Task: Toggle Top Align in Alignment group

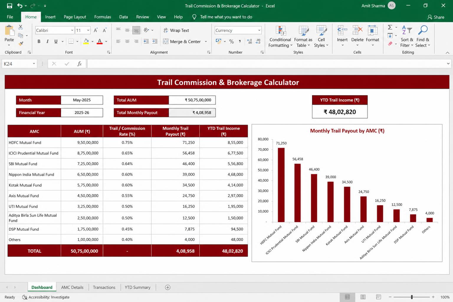Action: pyautogui.click(x=118, y=30)
